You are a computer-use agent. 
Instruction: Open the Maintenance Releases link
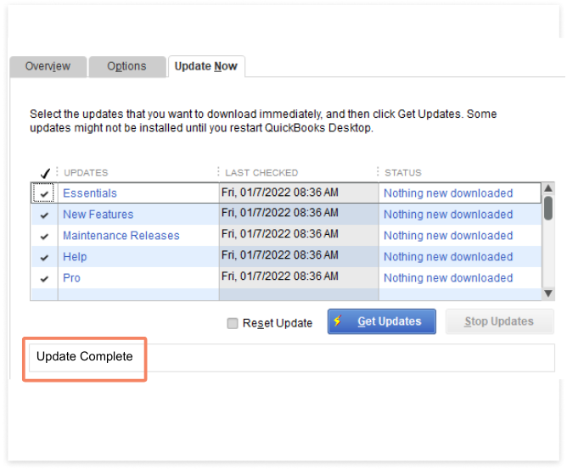pyautogui.click(x=121, y=236)
